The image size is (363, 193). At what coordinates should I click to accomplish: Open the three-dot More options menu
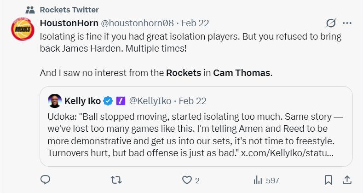click(x=347, y=23)
